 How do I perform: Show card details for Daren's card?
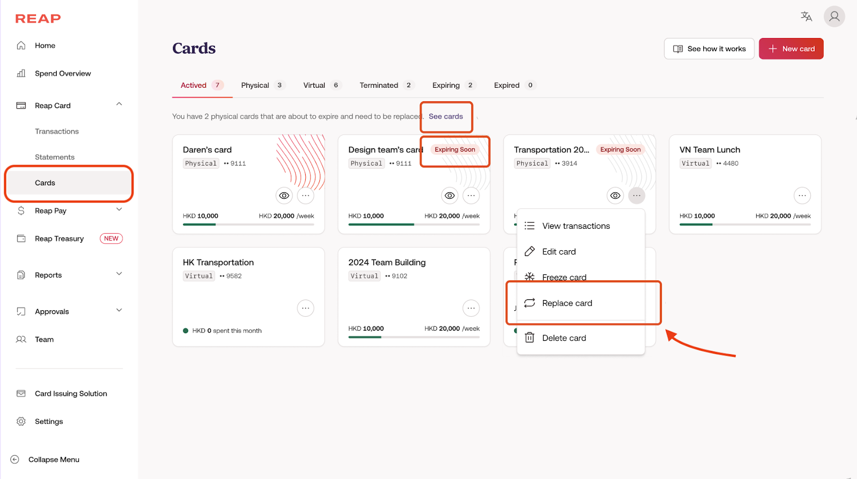click(x=284, y=196)
